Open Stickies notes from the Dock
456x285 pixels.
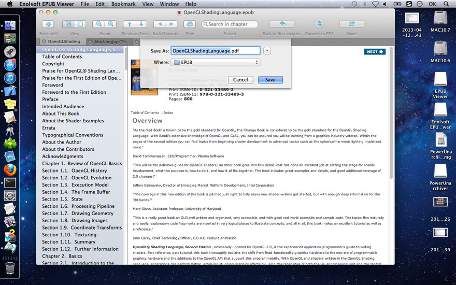coord(10,104)
